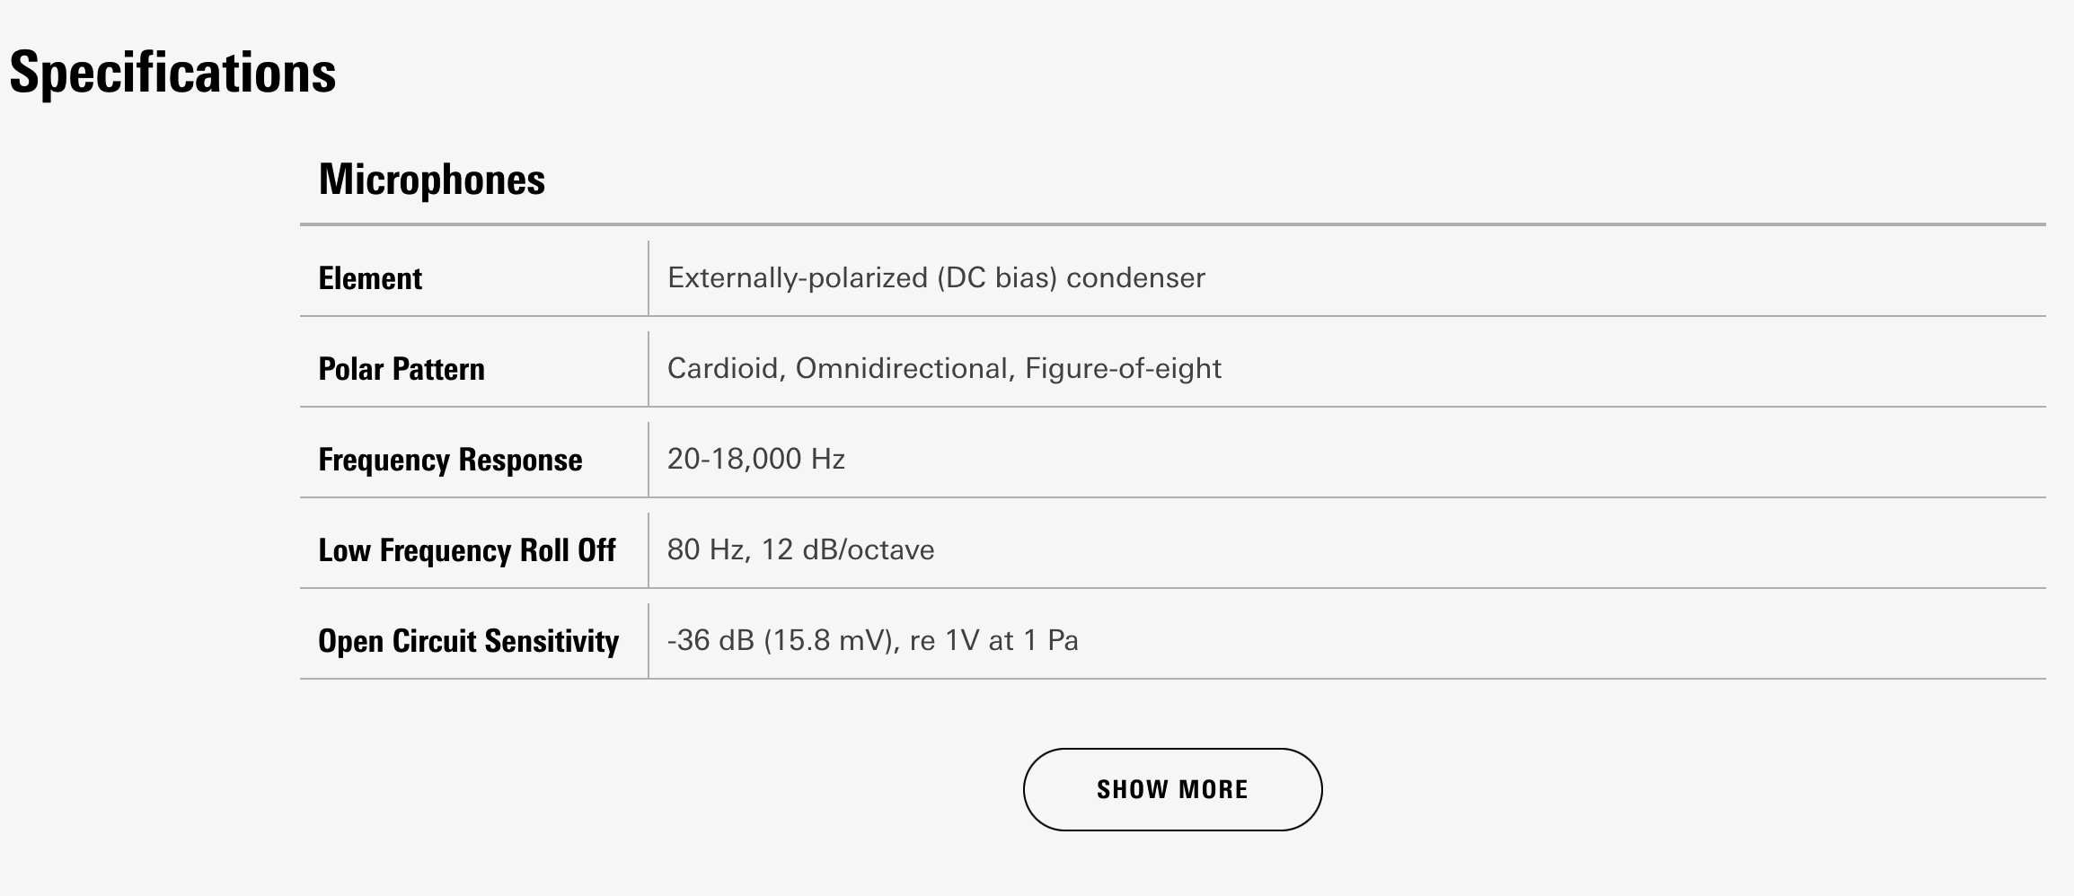Click the -36 dB sensitivity value

click(x=710, y=641)
